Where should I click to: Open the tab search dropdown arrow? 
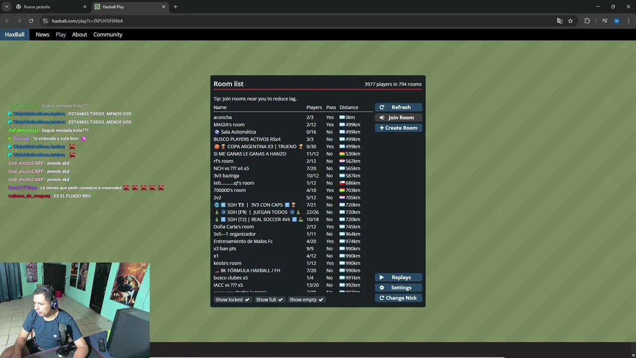click(6, 7)
